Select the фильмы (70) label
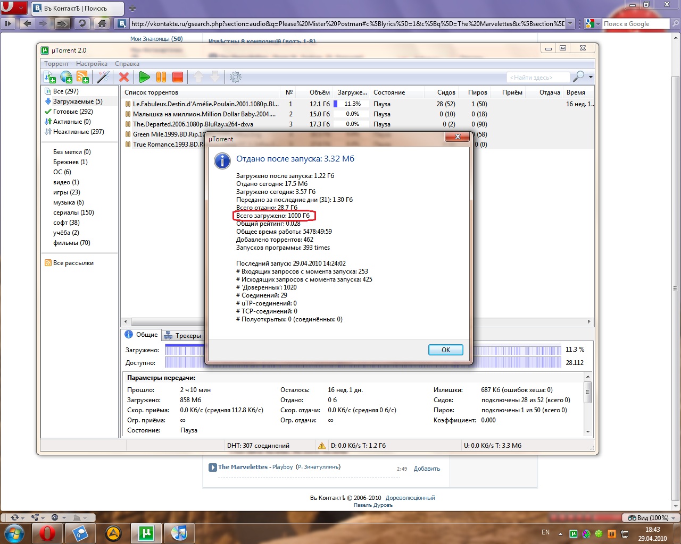Viewport: 681px width, 544px height. pos(72,243)
